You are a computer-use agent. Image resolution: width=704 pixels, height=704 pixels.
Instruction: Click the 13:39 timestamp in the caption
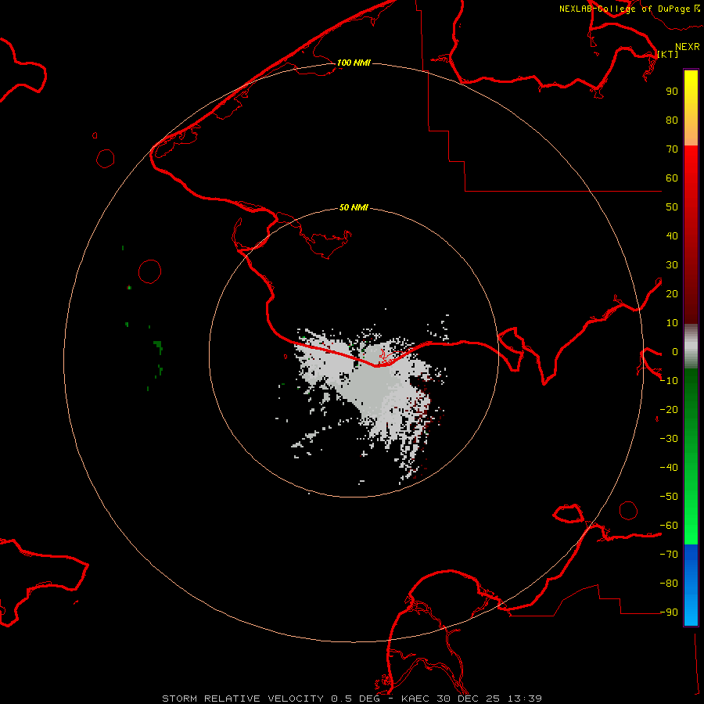pos(525,699)
